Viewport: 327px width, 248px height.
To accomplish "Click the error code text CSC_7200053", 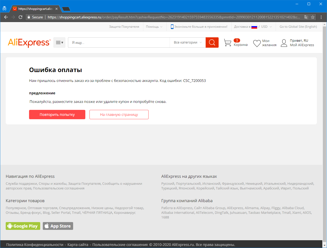I will click(x=194, y=81).
